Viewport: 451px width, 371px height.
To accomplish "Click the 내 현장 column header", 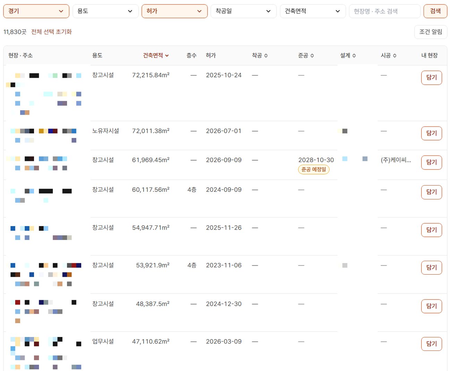I will pos(429,55).
